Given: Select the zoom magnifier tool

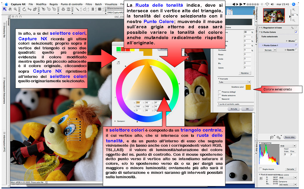Looking at the screenshot, I should coord(15,9).
